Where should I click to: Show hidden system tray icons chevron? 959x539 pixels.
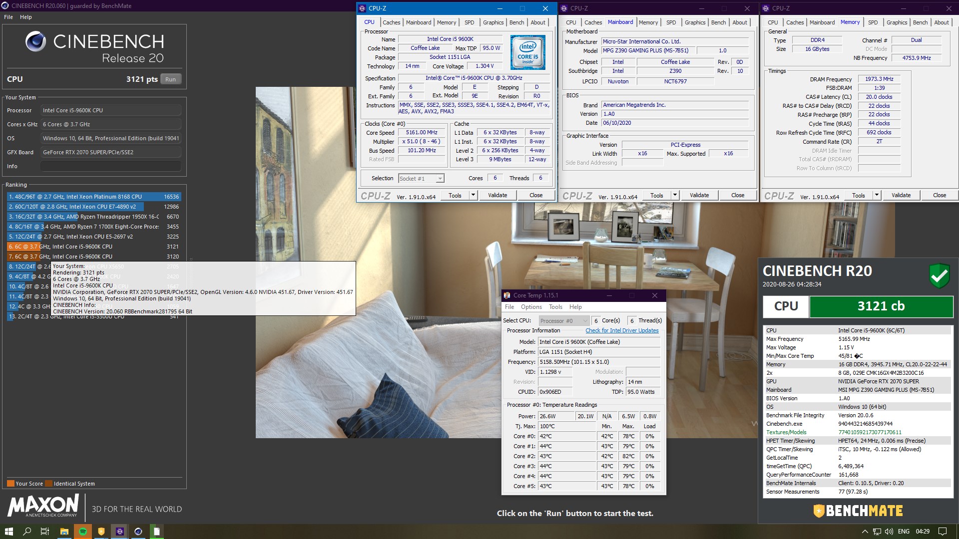click(865, 532)
